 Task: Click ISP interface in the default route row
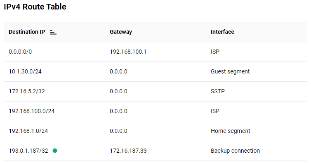(215, 52)
